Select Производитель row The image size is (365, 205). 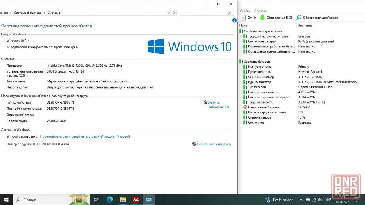[x=300, y=72]
